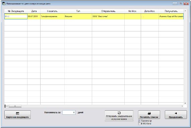The height and width of the screenshot is (128, 191).
Task: Click the notification icon above Отправить уведомление
Action: click(119, 113)
